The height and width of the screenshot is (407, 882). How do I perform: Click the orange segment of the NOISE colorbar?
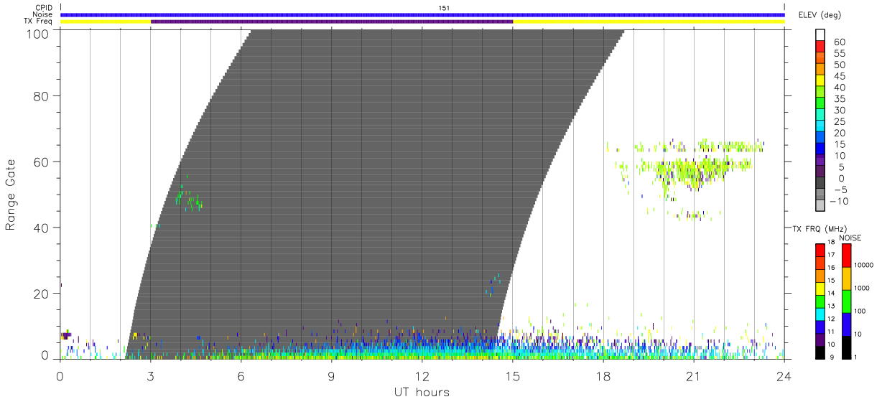pyautogui.click(x=846, y=279)
